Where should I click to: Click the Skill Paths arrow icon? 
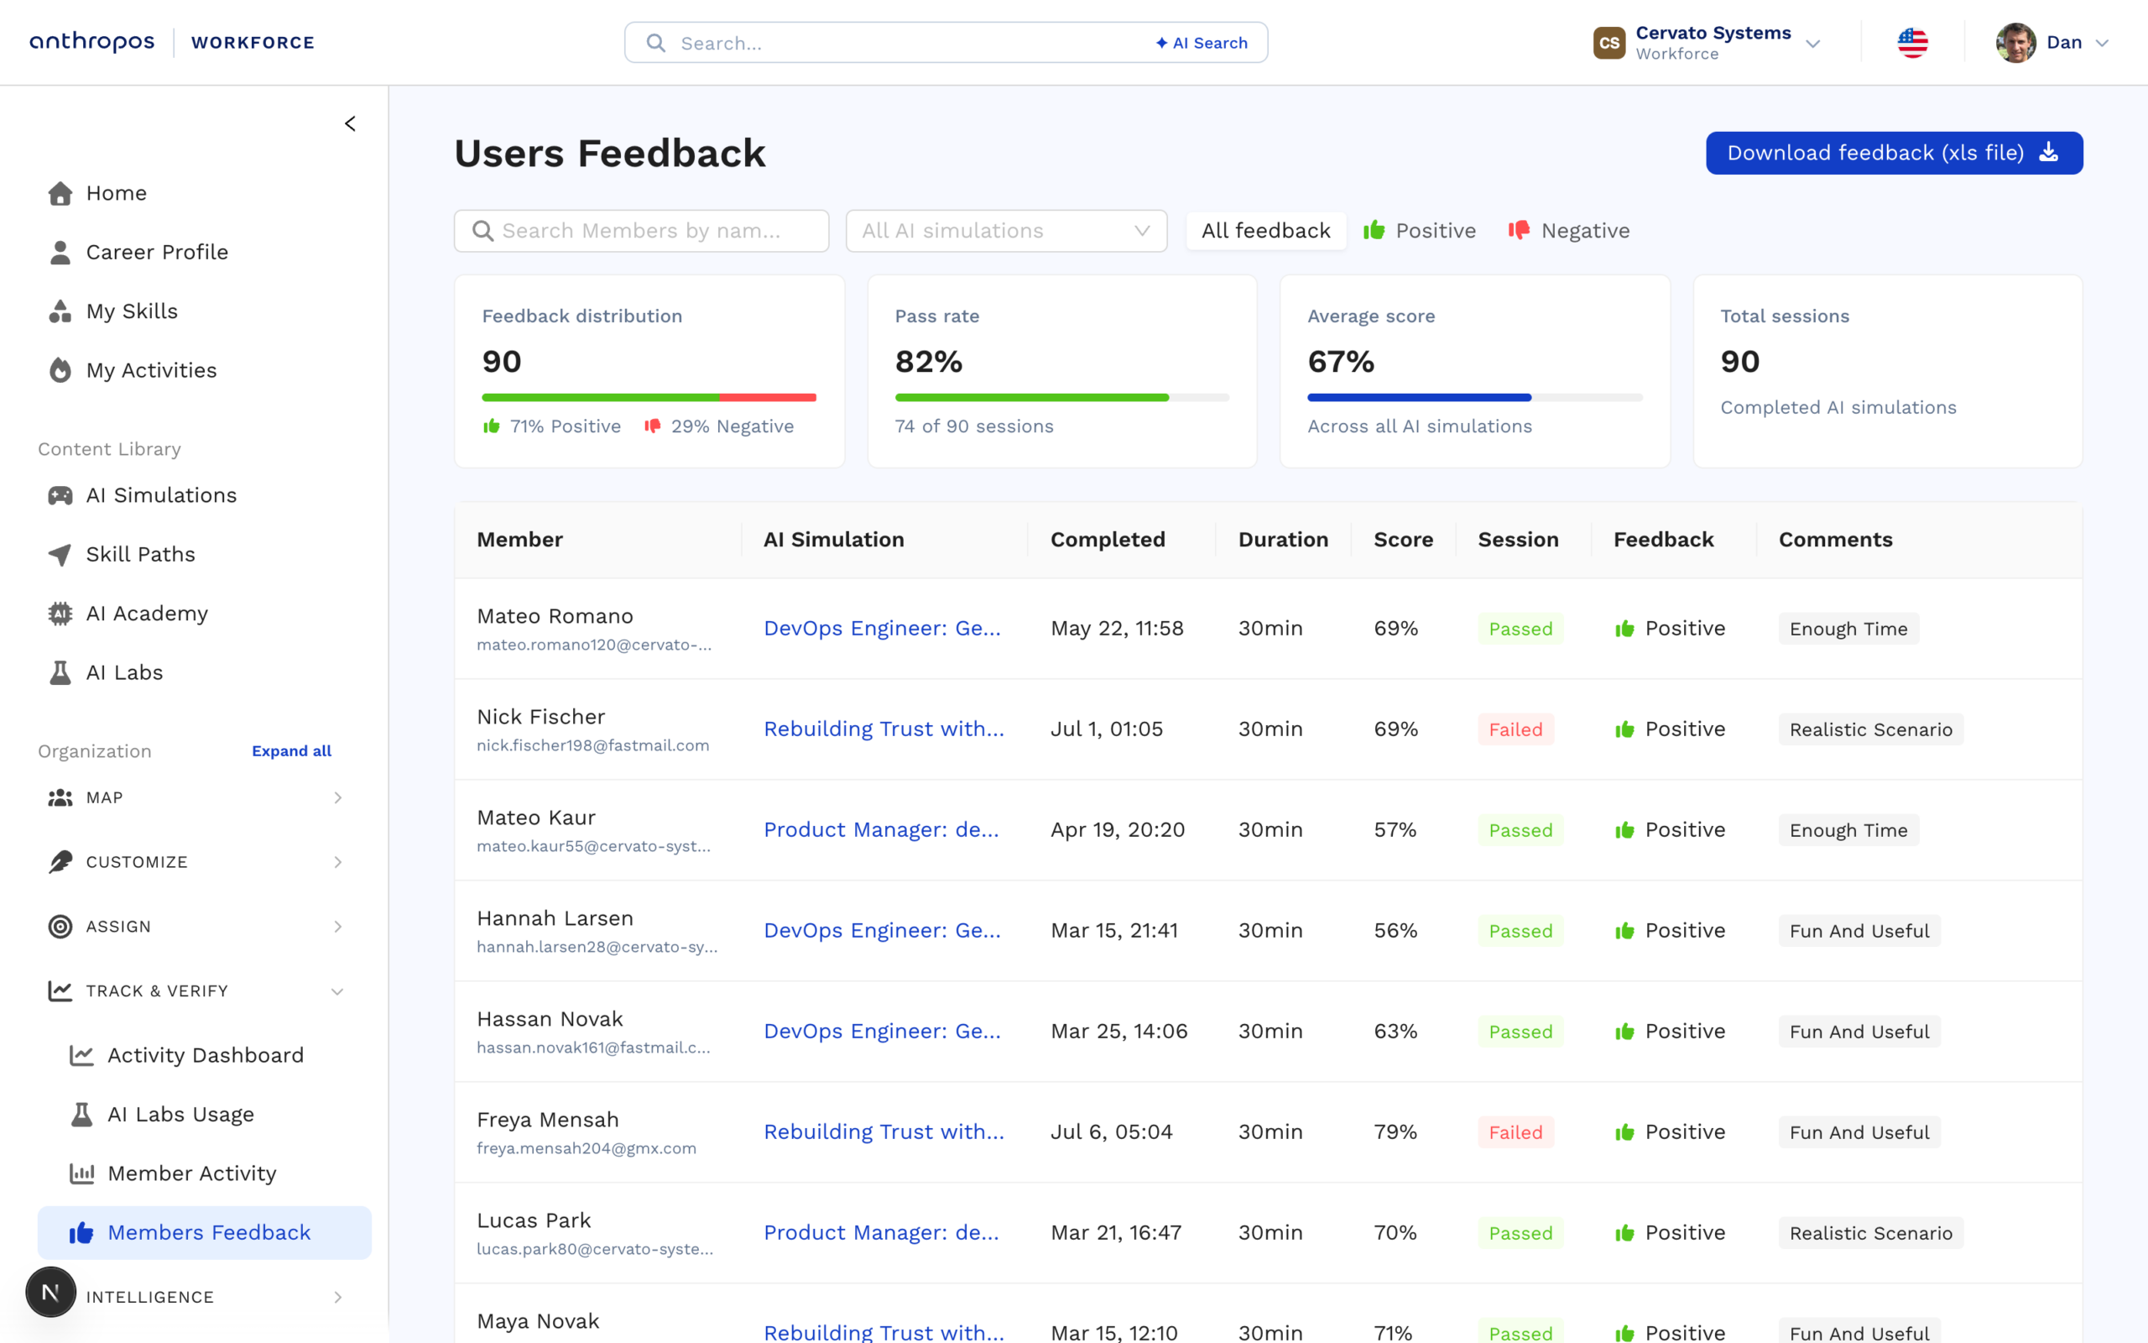60,554
